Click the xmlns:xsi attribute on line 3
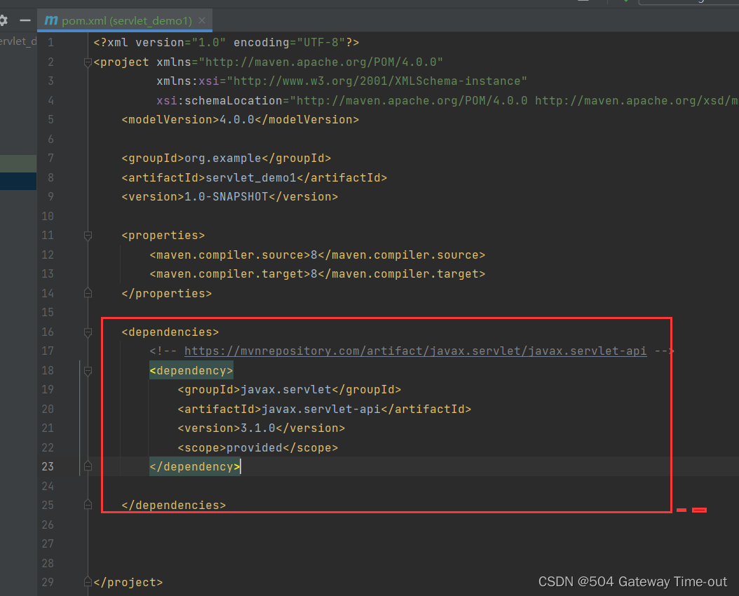This screenshot has height=596, width=739. [x=341, y=81]
